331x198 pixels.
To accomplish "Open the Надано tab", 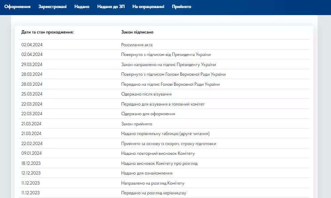I will (x=82, y=6).
